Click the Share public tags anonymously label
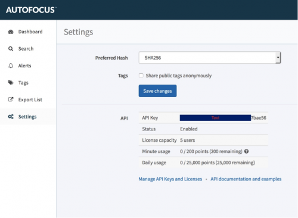Viewport: 298px width, 218px height. click(x=179, y=76)
